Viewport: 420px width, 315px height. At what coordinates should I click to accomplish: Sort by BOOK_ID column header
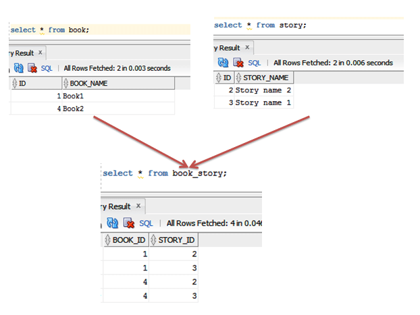128,240
